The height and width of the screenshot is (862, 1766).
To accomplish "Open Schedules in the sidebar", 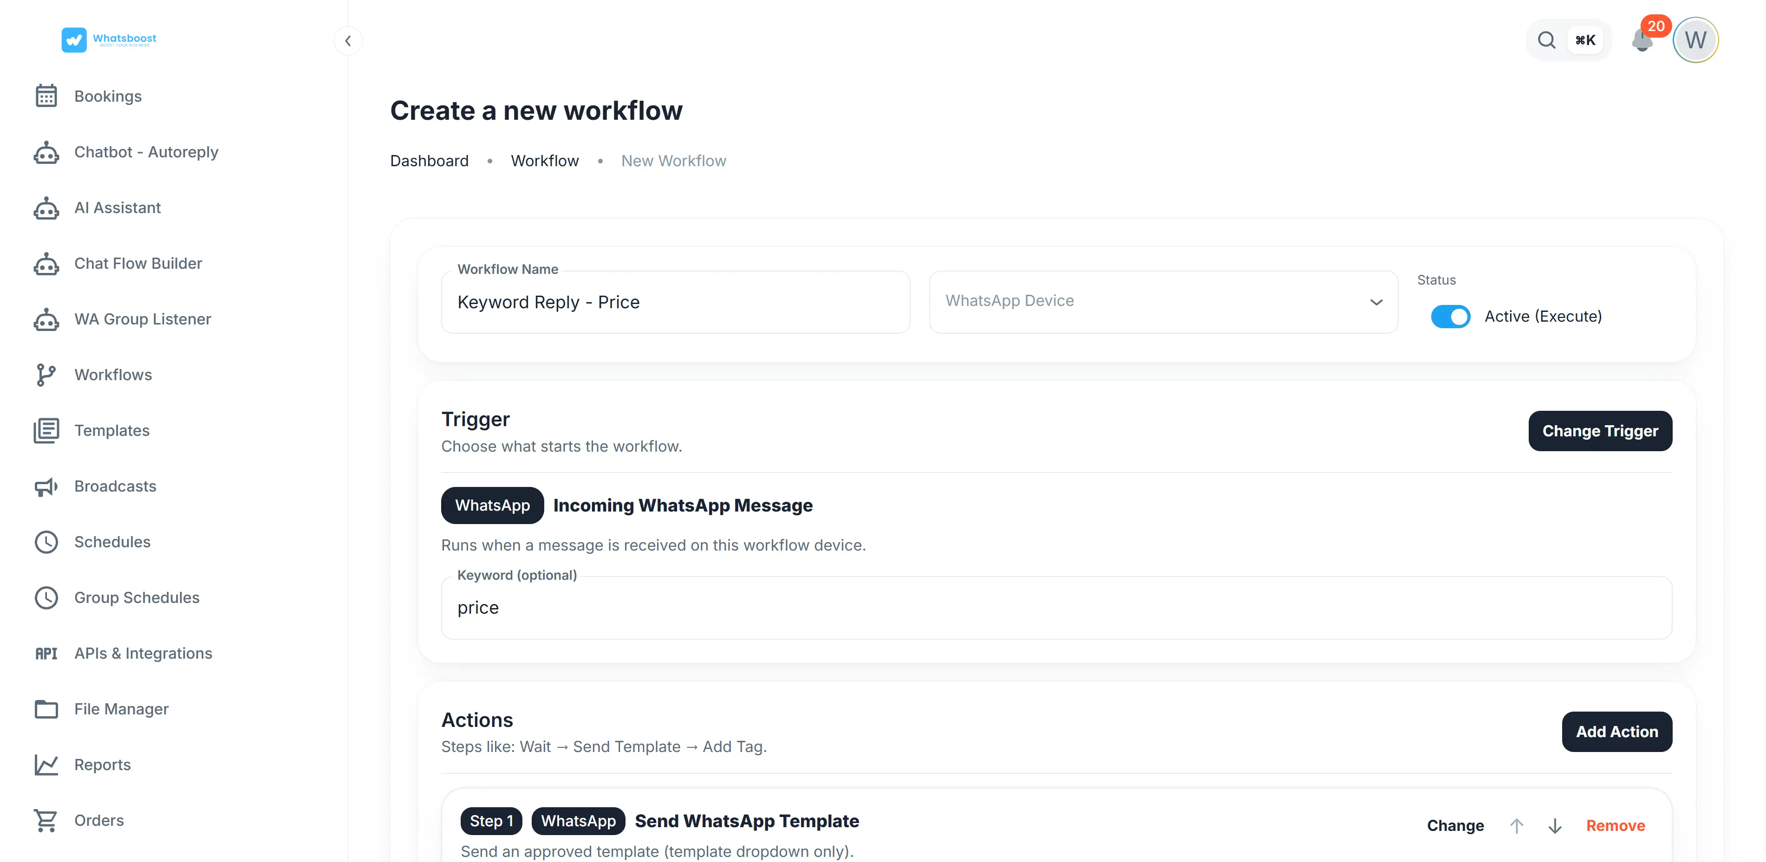I will pos(112,542).
